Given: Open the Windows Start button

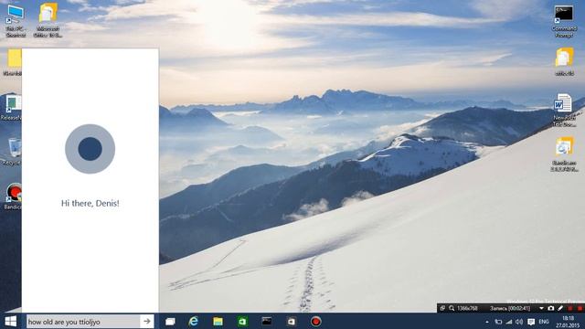Looking at the screenshot, I should [x=10, y=321].
